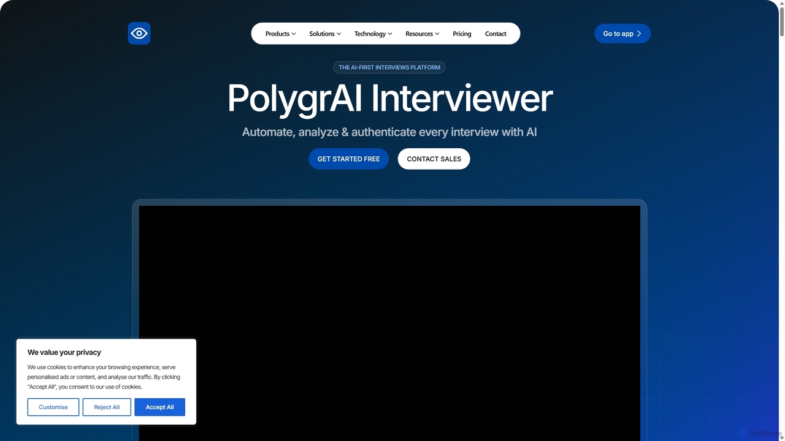This screenshot has height=441, width=785.
Task: Go to the Pricing page
Action: 462,34
